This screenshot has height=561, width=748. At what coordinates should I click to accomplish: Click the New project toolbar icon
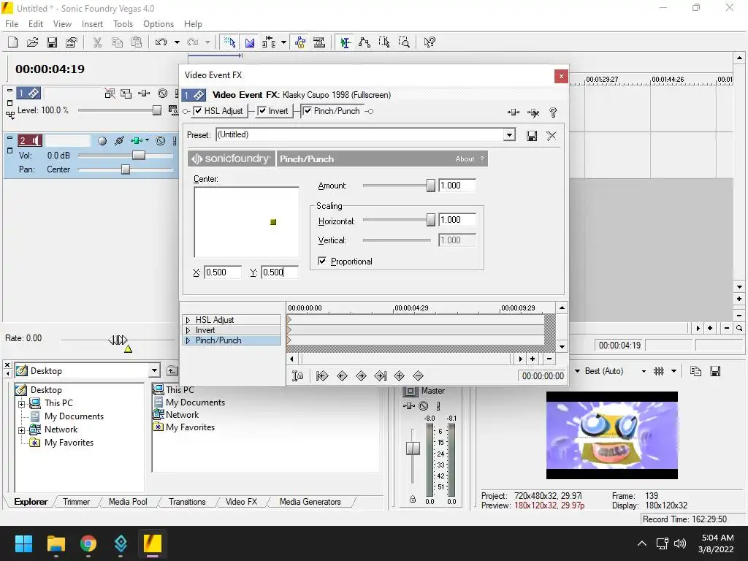click(x=13, y=42)
